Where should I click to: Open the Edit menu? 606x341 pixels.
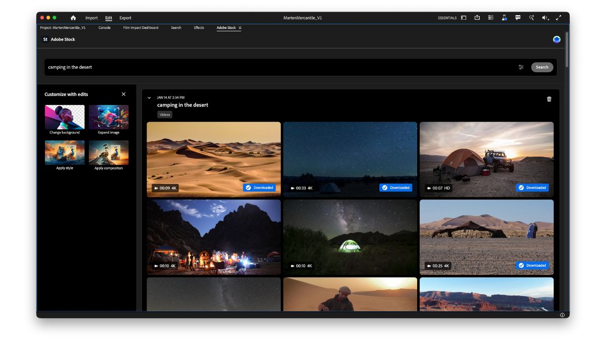tap(109, 18)
